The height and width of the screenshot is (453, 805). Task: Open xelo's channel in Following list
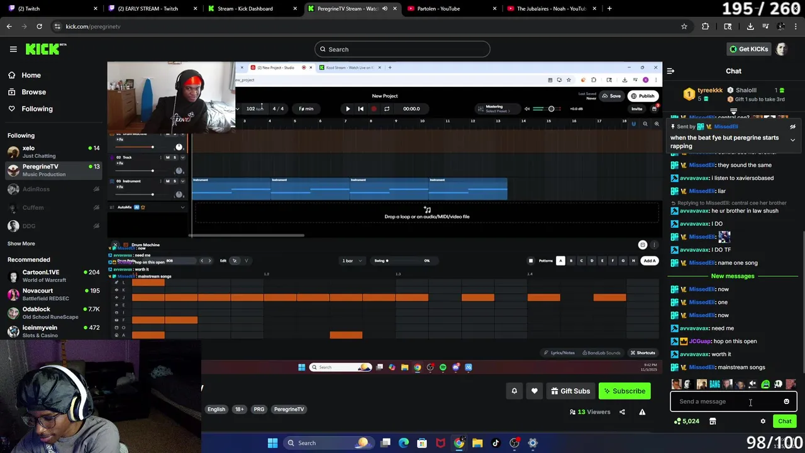[x=52, y=152]
